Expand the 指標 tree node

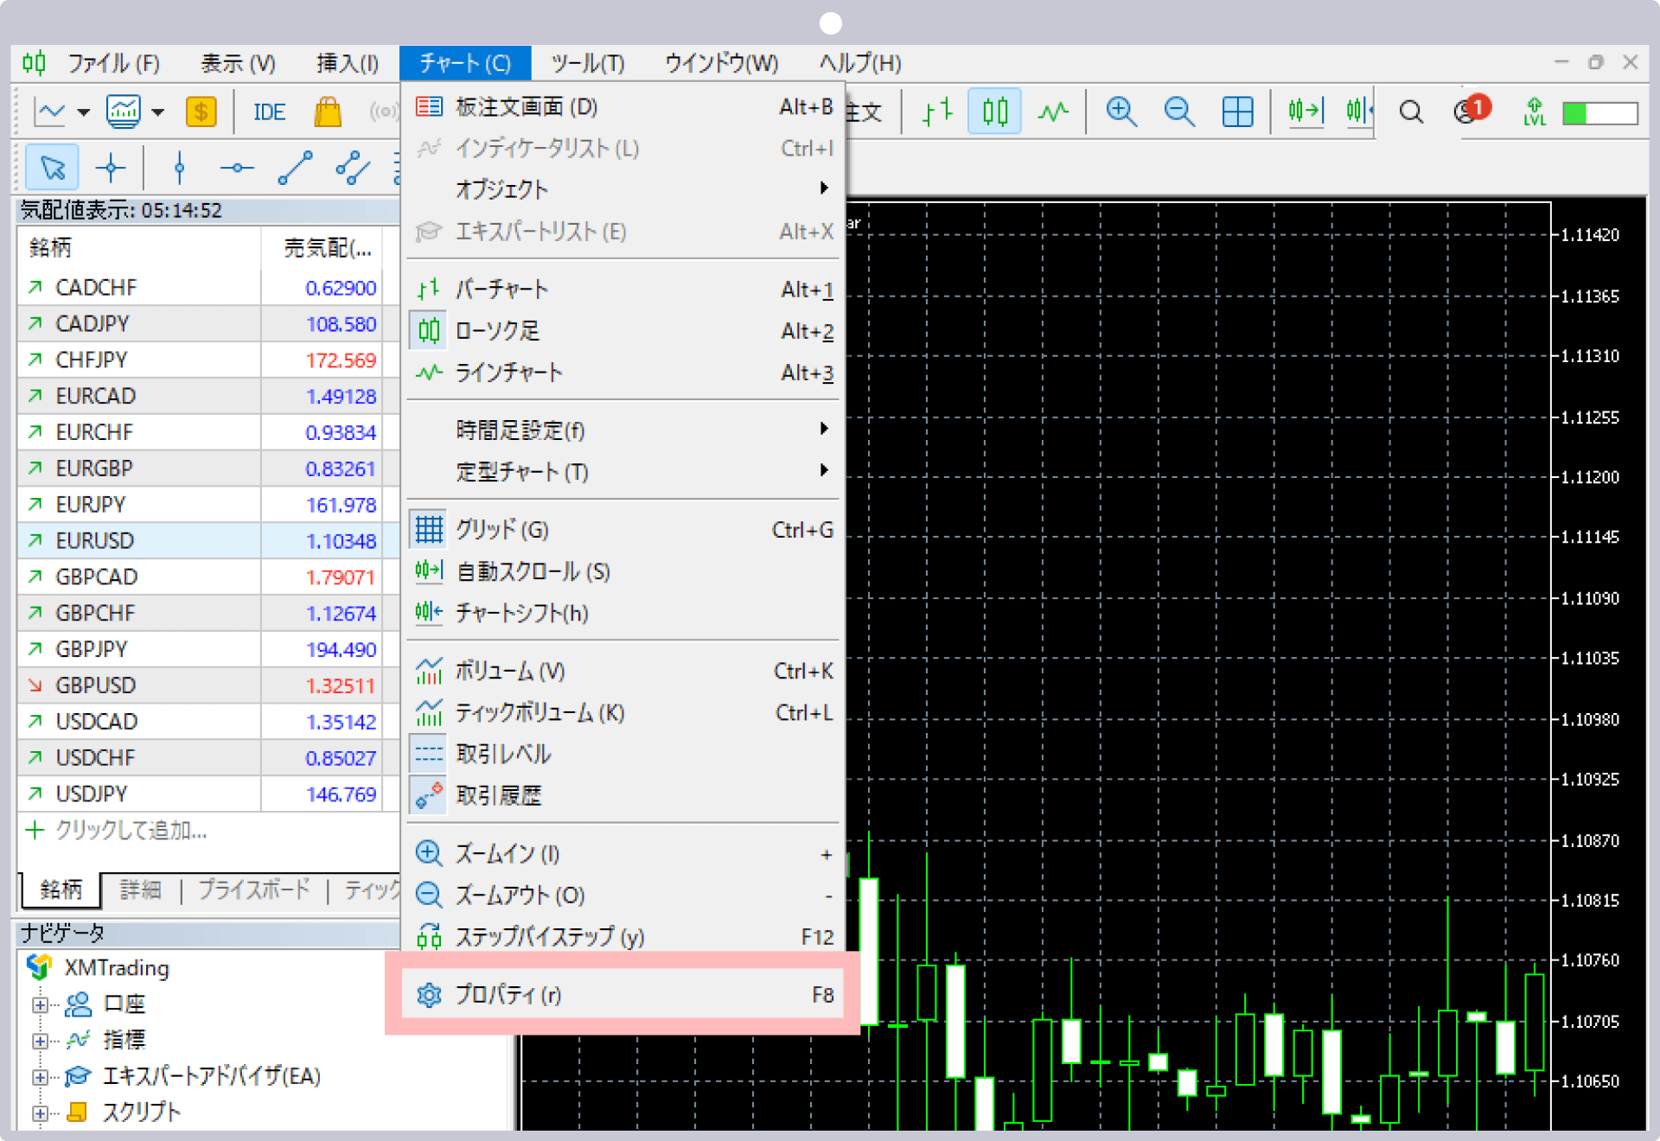point(40,1041)
